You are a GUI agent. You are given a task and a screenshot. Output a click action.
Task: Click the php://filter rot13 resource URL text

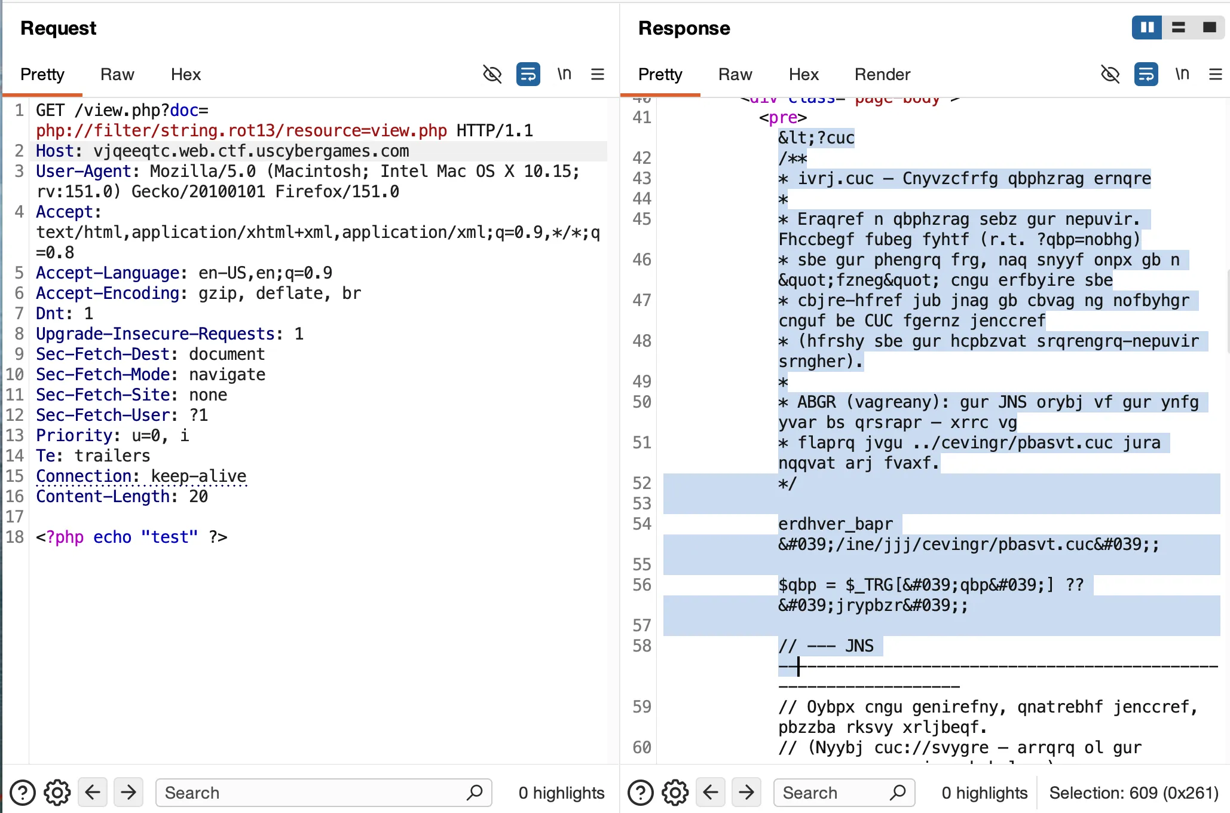click(x=241, y=131)
